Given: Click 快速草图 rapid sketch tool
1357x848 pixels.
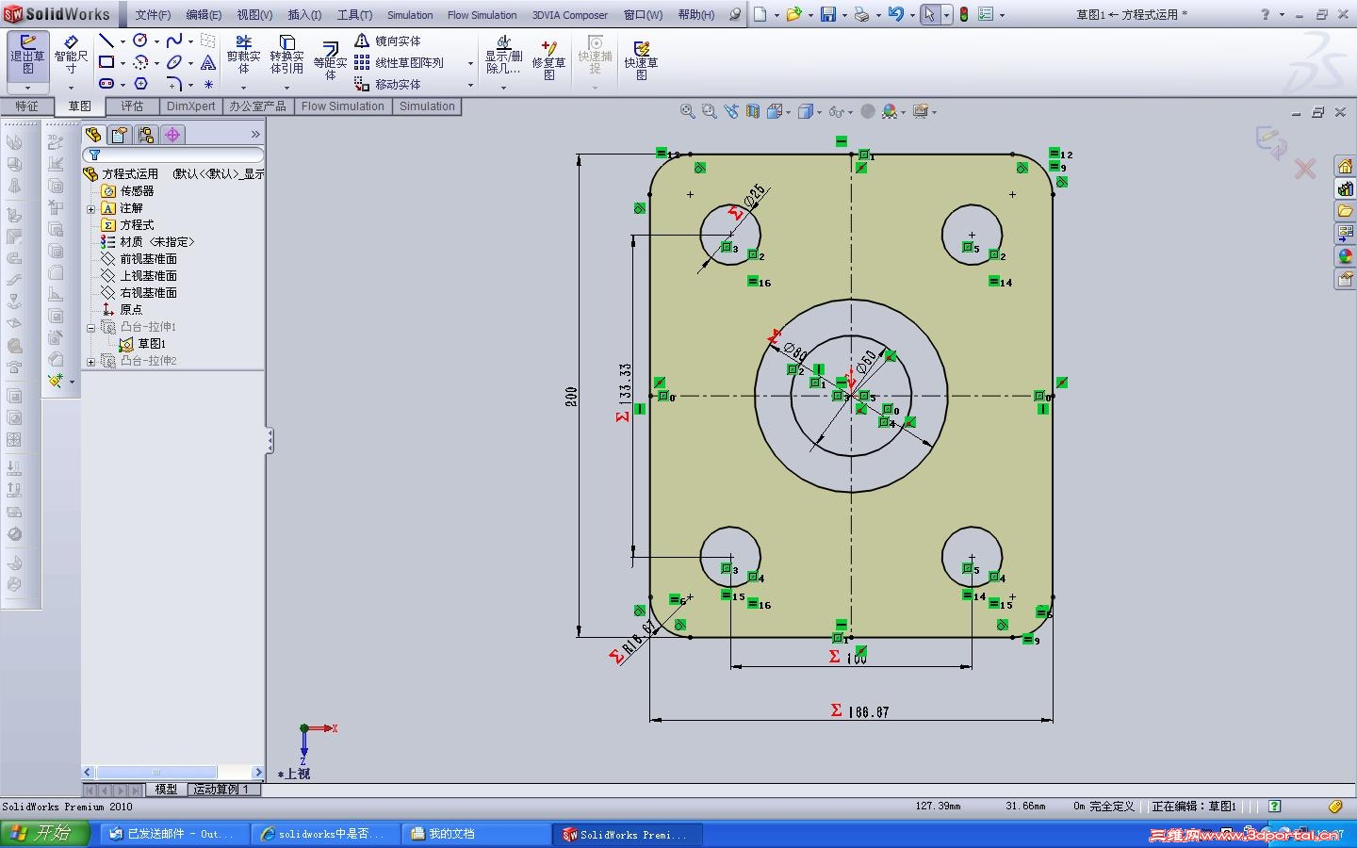Looking at the screenshot, I should coord(641,59).
